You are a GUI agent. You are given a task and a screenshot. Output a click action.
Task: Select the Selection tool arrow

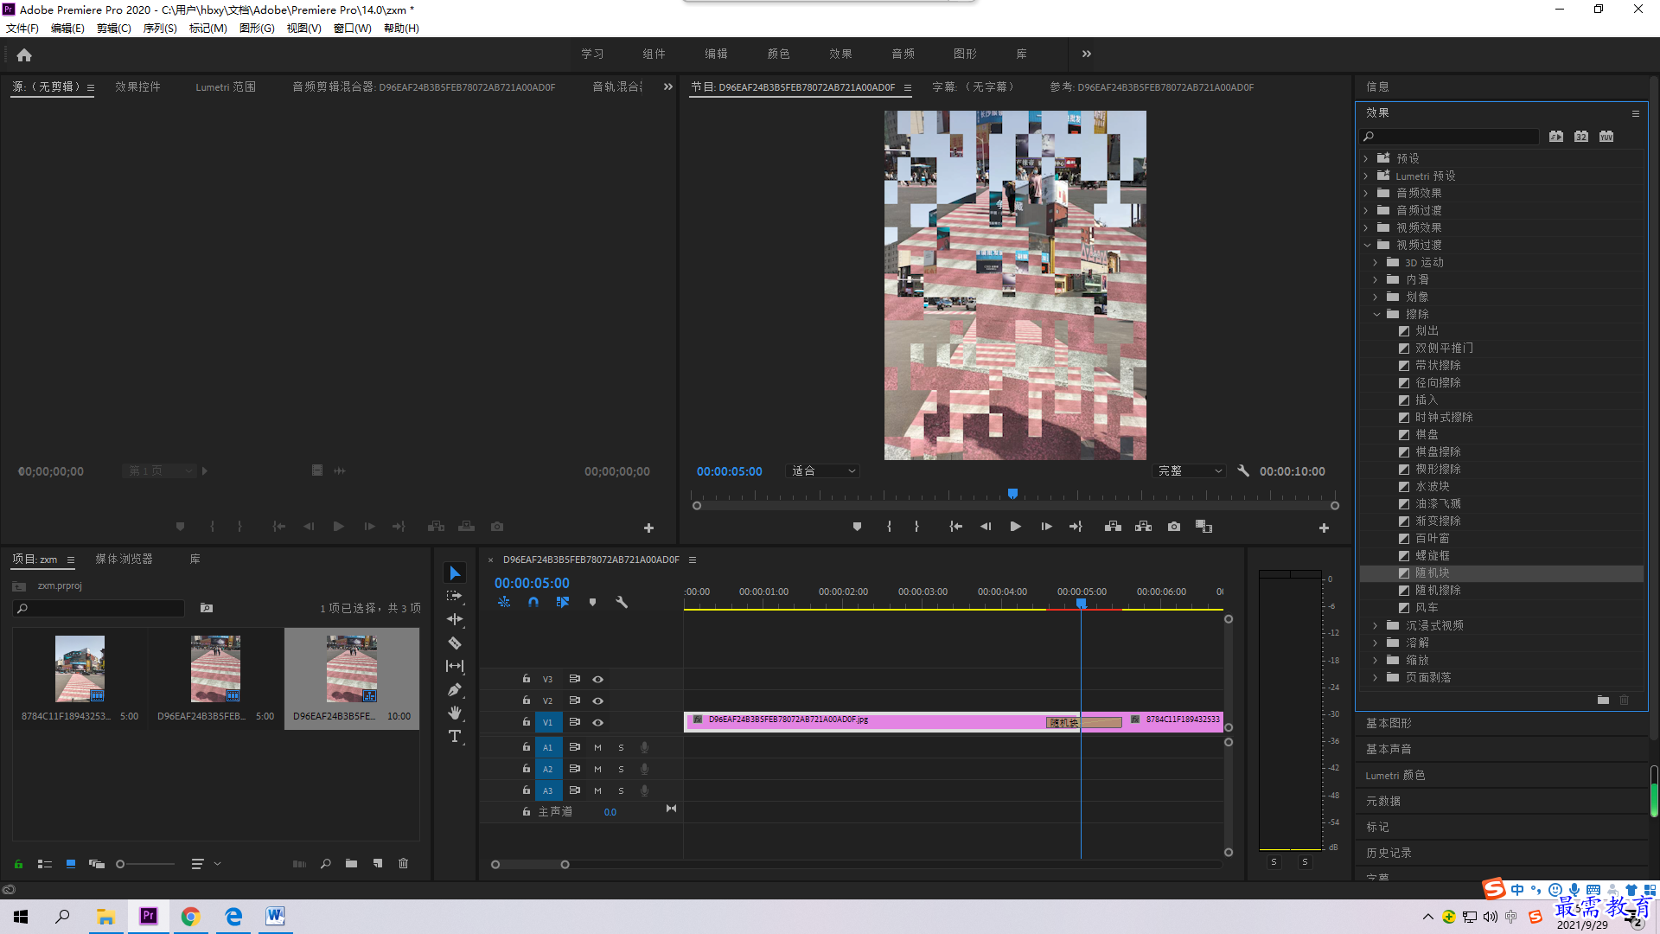(x=455, y=573)
